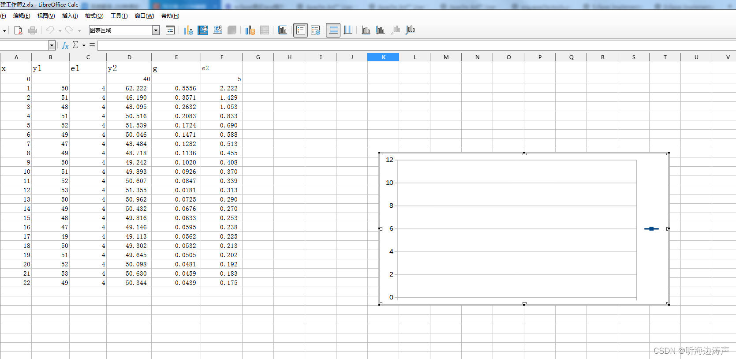Open the Function Wizard fx icon
Image resolution: width=736 pixels, height=359 pixels.
tap(65, 45)
